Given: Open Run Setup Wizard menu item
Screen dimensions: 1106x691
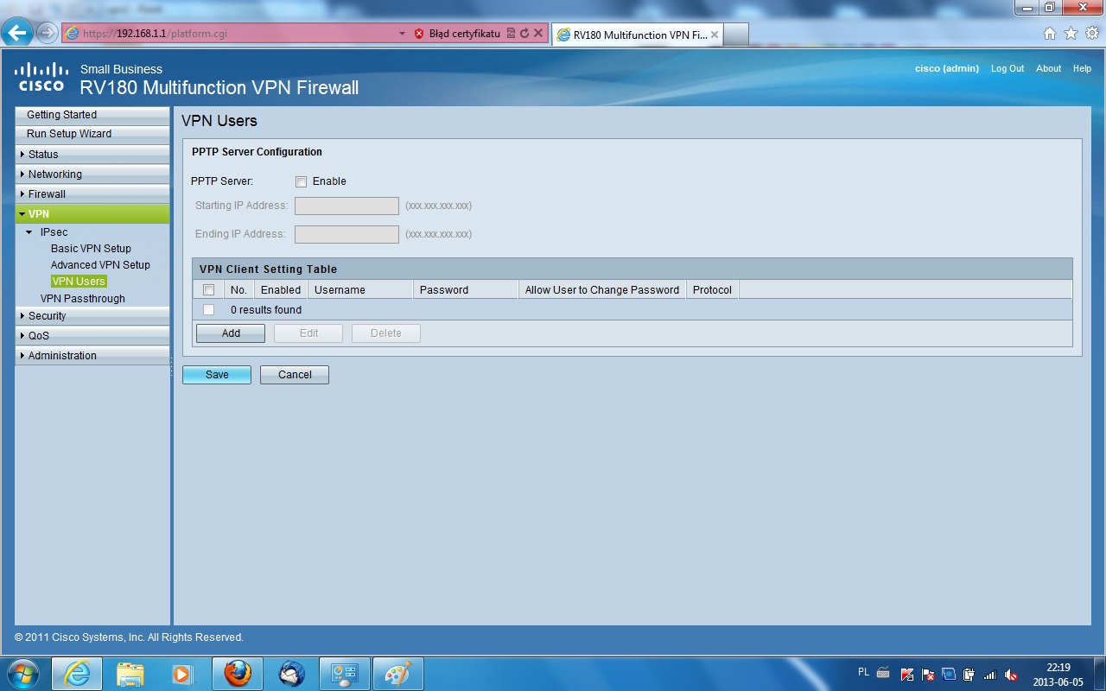Looking at the screenshot, I should pos(92,134).
